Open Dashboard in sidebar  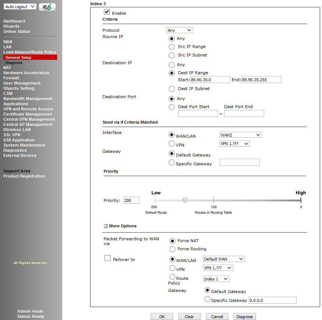[x=14, y=21]
